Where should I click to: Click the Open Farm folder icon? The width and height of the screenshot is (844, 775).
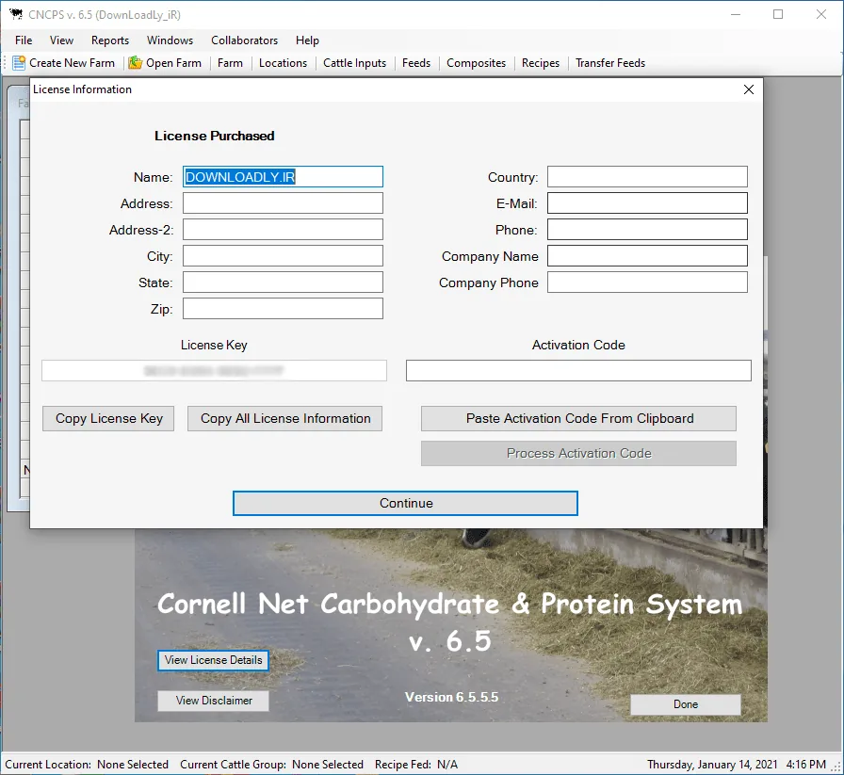point(135,63)
